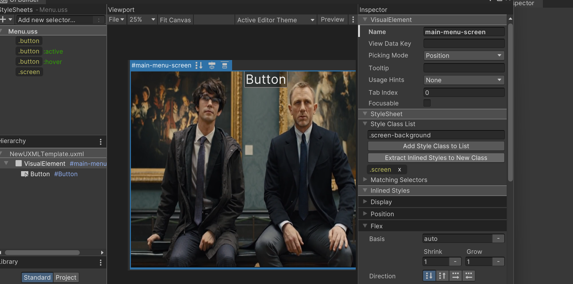The width and height of the screenshot is (573, 284).
Task: Select the .button :active selector
Action: [x=40, y=51]
